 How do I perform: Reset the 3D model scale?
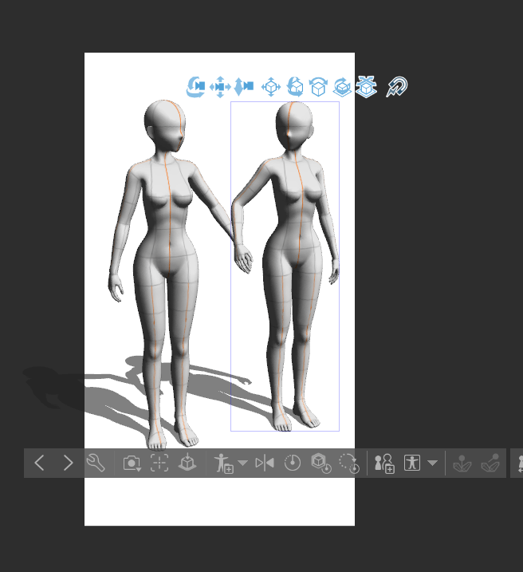(x=321, y=464)
